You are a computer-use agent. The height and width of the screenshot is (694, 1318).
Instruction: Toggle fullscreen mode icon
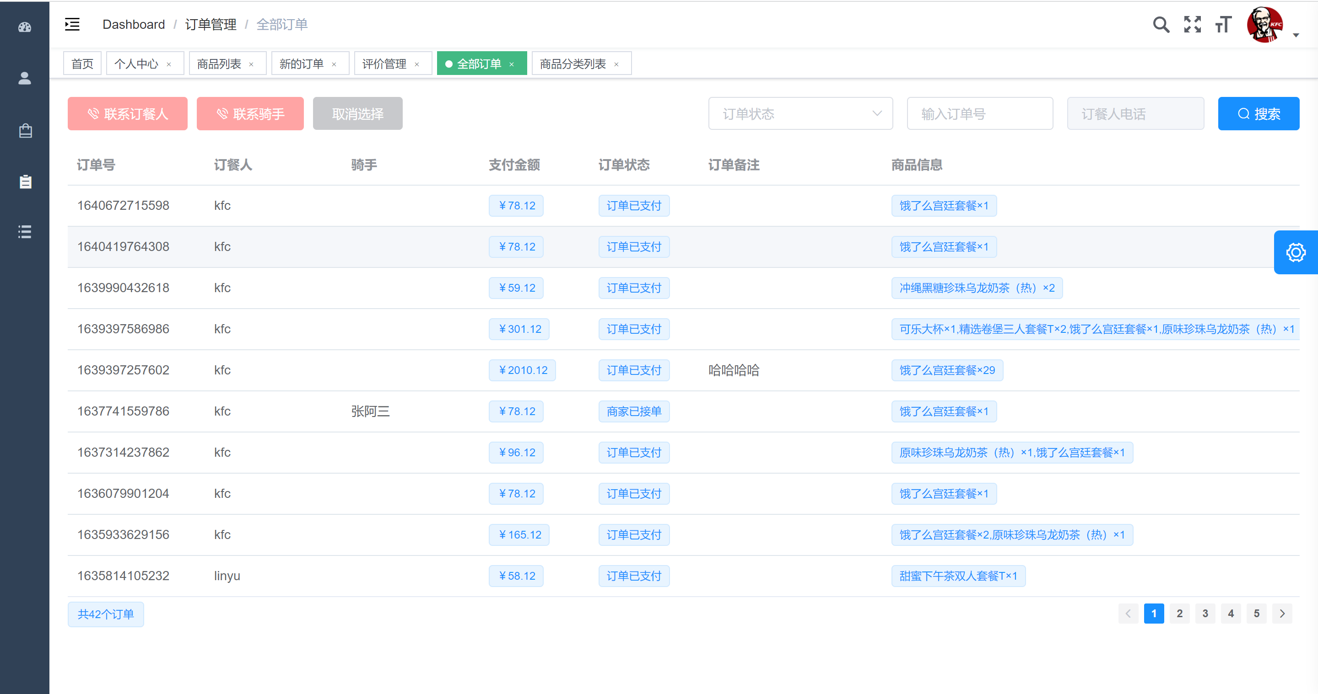[x=1192, y=25]
